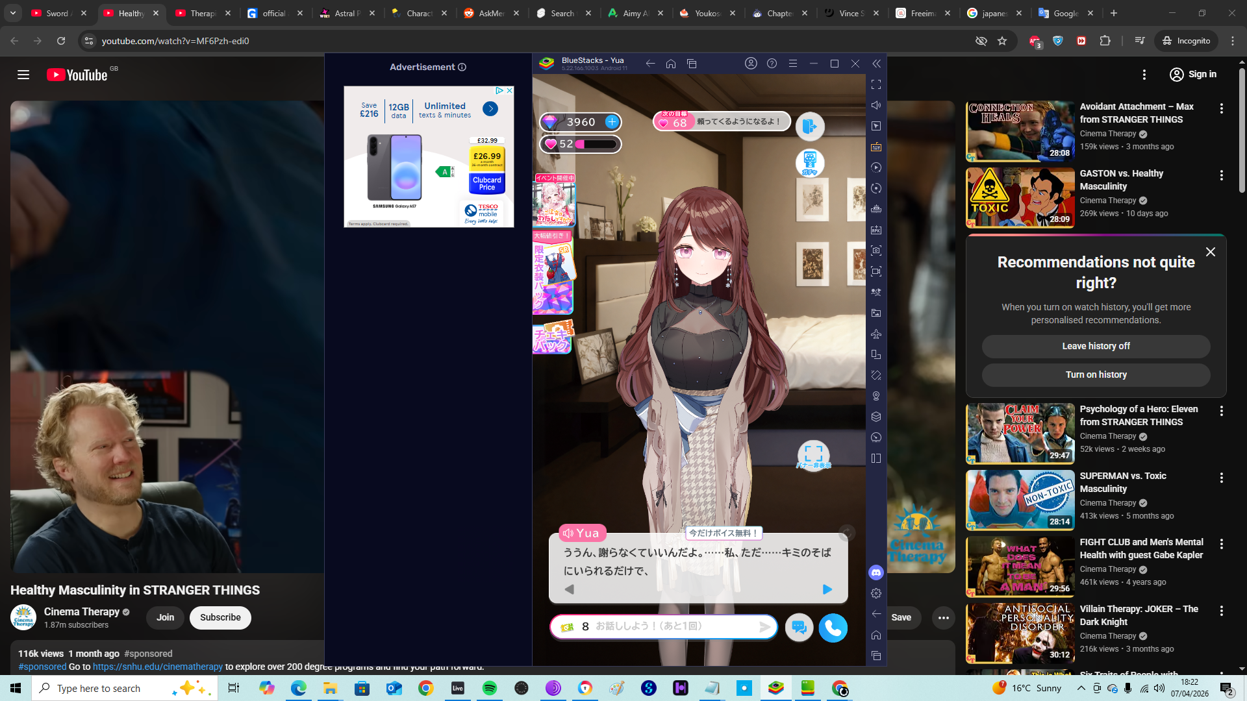Viewport: 1247px width, 701px height.
Task: Open the gacha icon in game
Action: (x=810, y=163)
